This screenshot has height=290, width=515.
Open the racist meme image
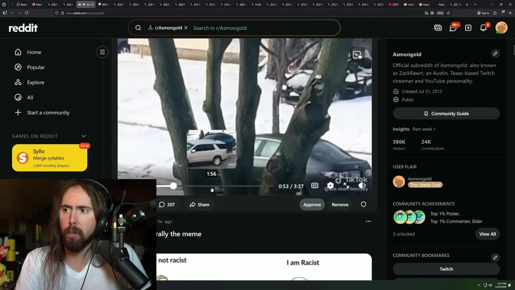[264, 267]
